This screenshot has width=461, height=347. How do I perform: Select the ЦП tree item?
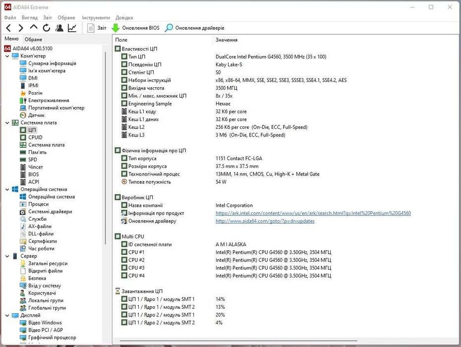(28, 130)
